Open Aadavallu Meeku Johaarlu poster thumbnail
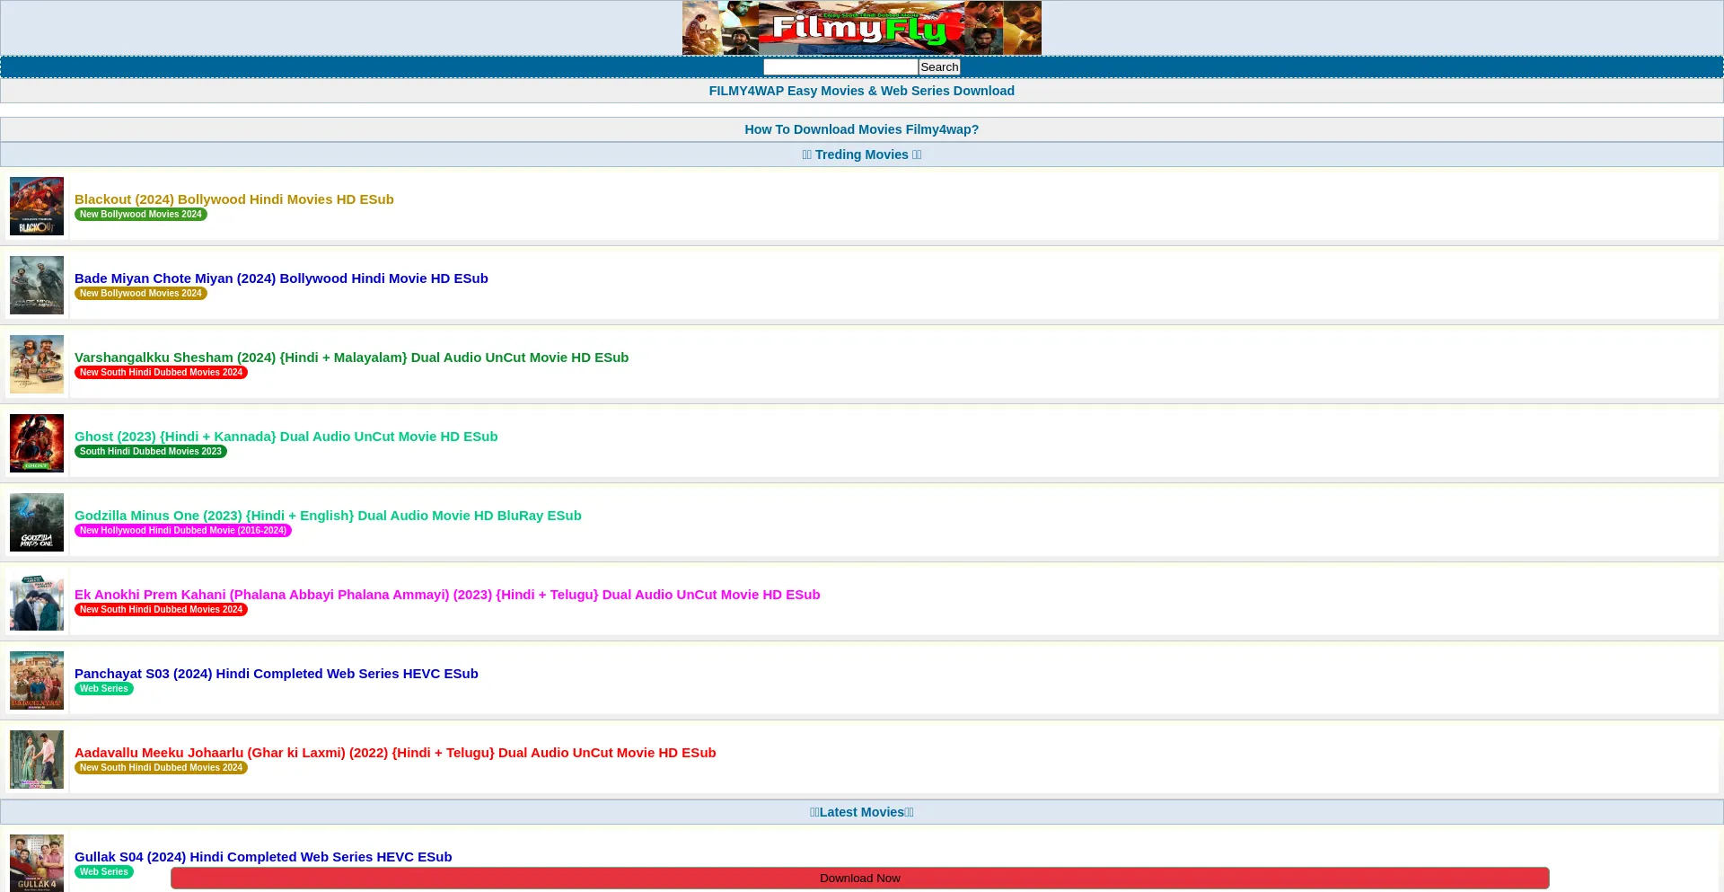Screen dimensions: 1724x892 pos(37,760)
